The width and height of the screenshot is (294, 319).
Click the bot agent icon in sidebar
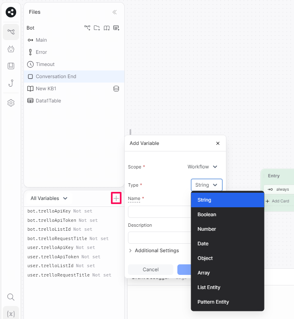pos(11,49)
